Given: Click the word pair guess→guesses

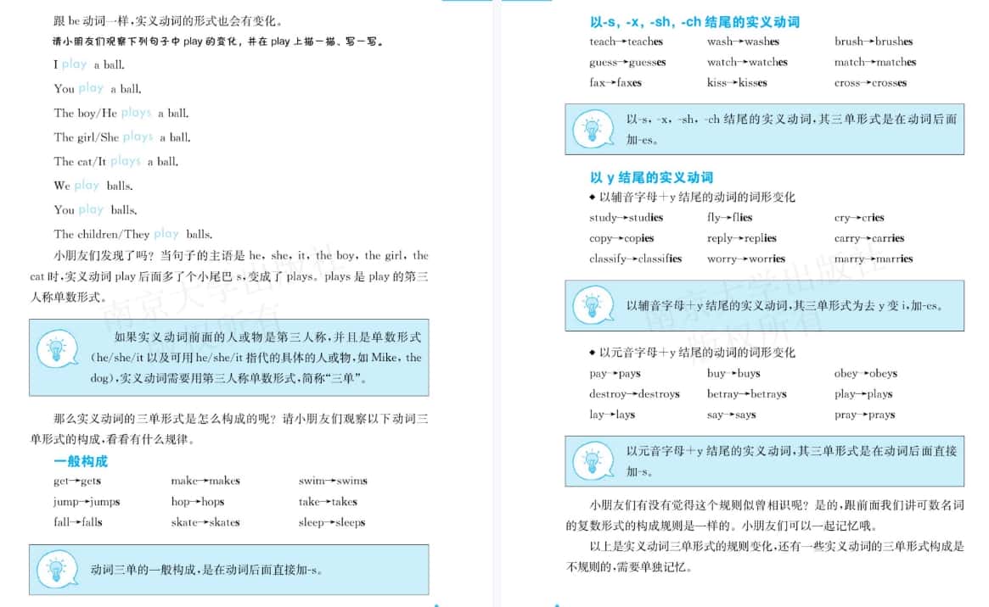Looking at the screenshot, I should [627, 63].
